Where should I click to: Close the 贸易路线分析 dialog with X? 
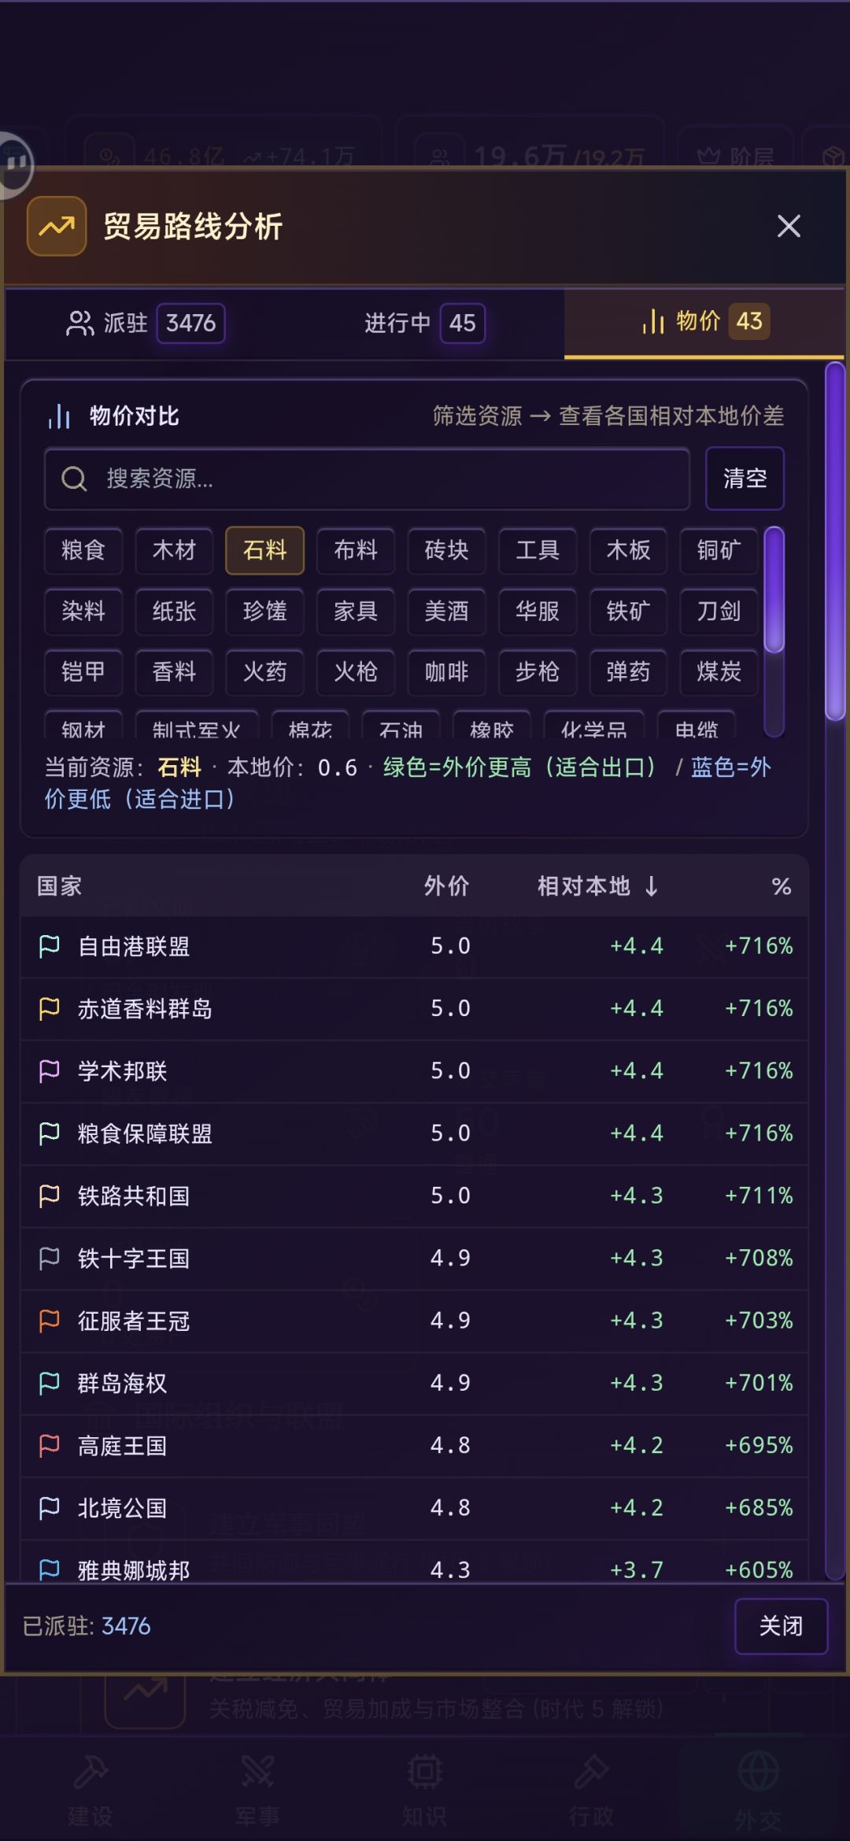click(789, 227)
